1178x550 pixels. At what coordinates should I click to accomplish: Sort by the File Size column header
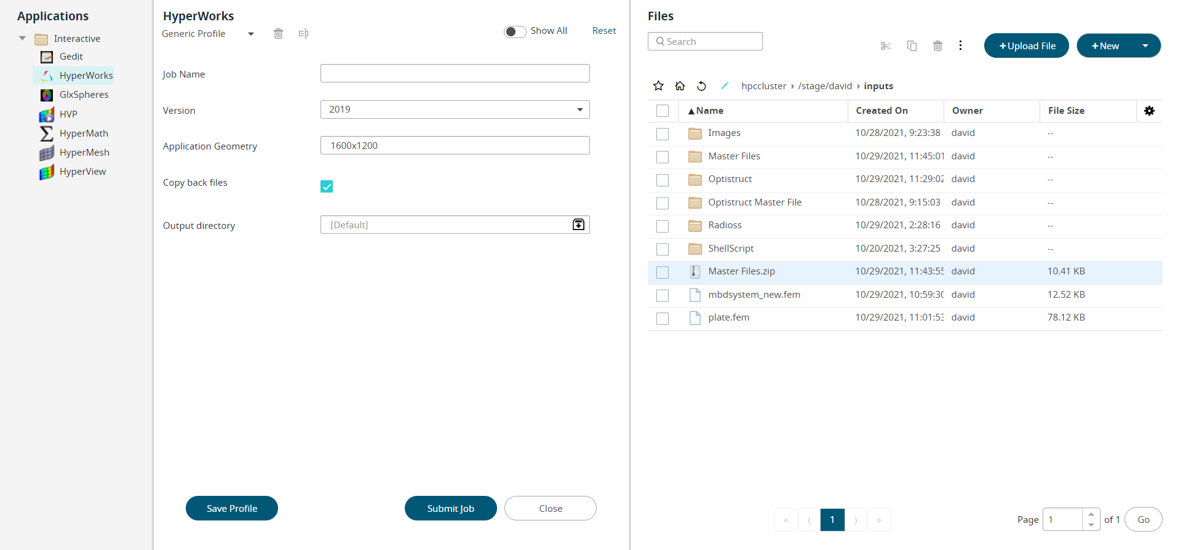click(1066, 111)
